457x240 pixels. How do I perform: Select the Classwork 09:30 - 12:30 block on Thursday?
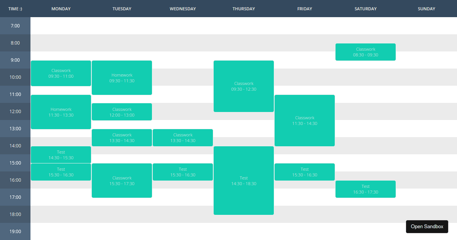[243, 86]
